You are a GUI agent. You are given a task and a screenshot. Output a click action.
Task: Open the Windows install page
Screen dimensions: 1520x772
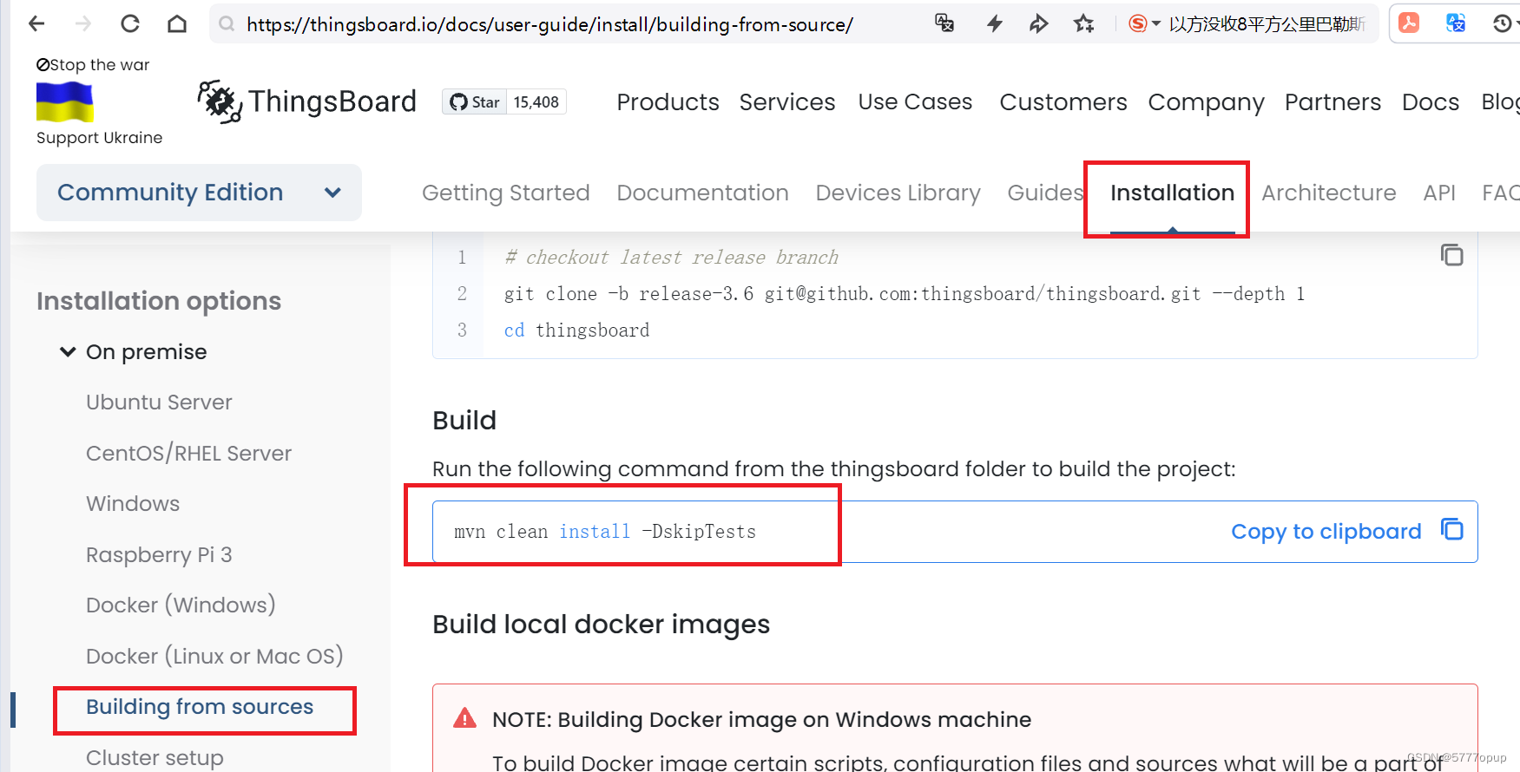133,504
